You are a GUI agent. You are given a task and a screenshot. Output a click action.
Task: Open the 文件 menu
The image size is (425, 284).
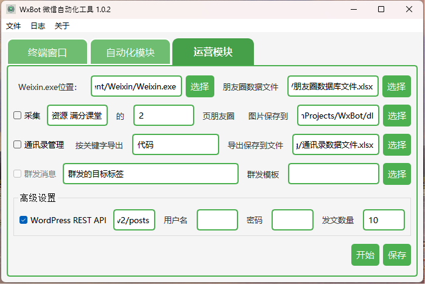[13, 26]
